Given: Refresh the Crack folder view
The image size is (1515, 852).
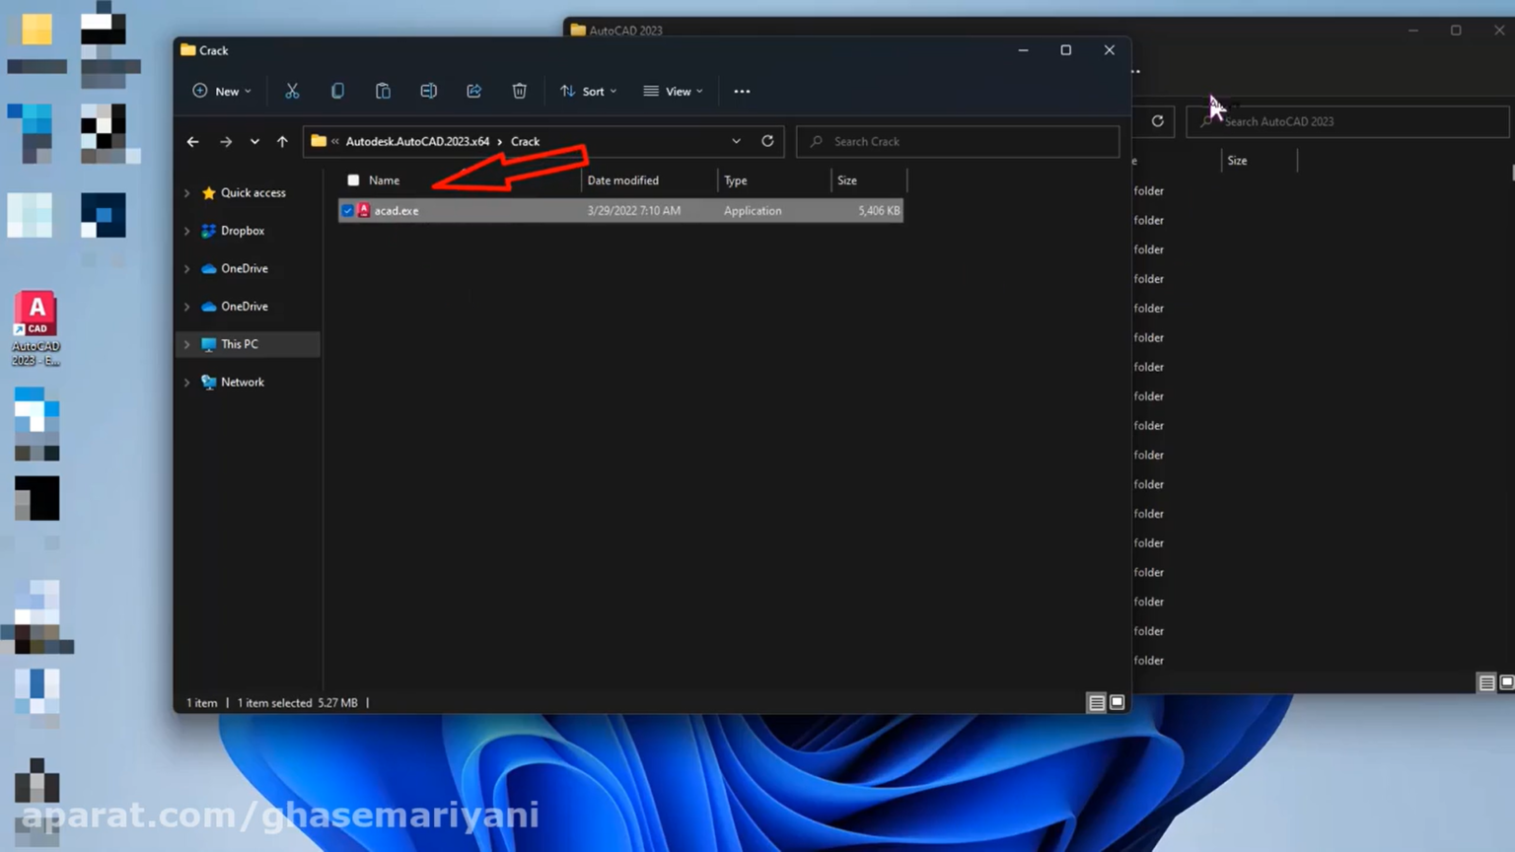Looking at the screenshot, I should click(x=767, y=141).
